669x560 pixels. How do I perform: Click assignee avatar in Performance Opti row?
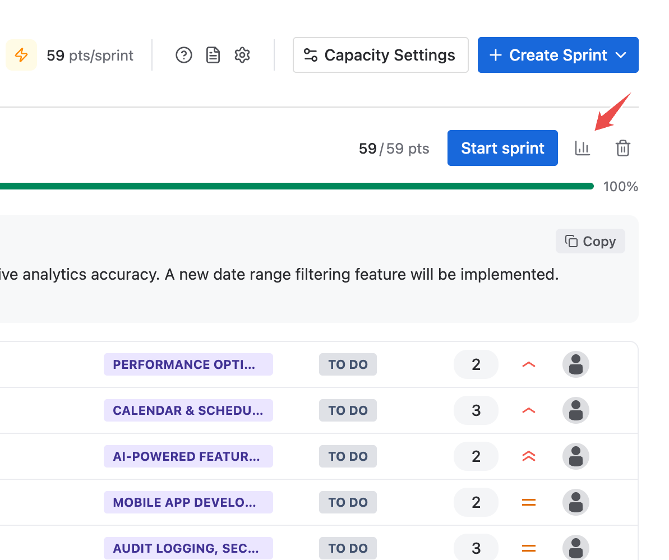pyautogui.click(x=576, y=364)
